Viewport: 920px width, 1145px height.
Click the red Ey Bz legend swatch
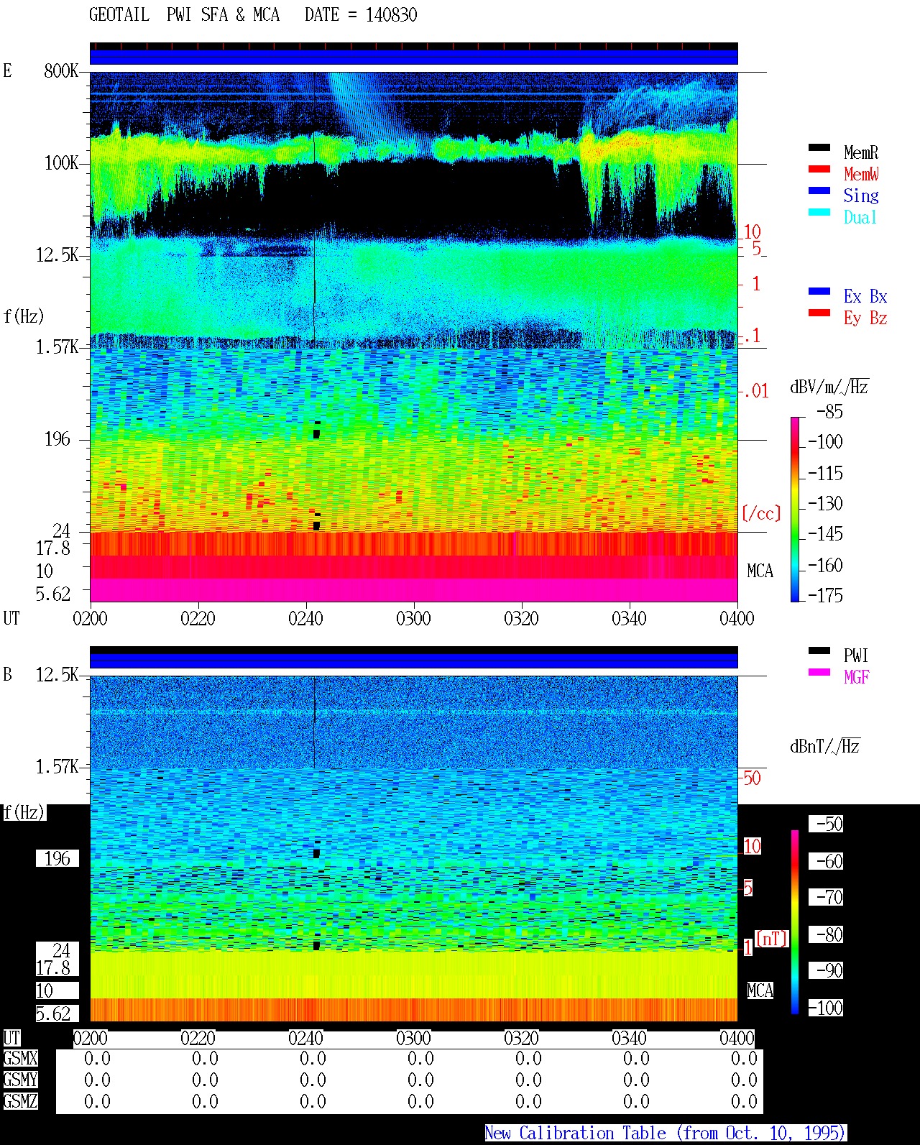click(x=819, y=313)
